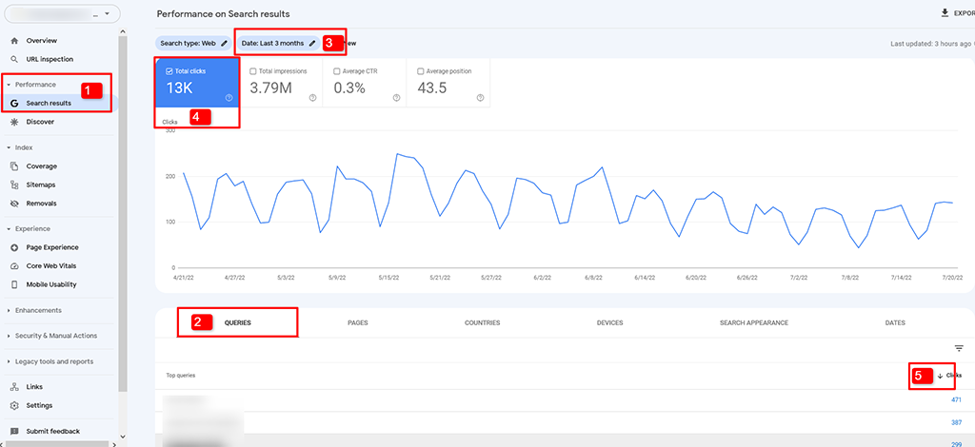
Task: Expand Security & Manual Actions section
Action: pos(9,336)
